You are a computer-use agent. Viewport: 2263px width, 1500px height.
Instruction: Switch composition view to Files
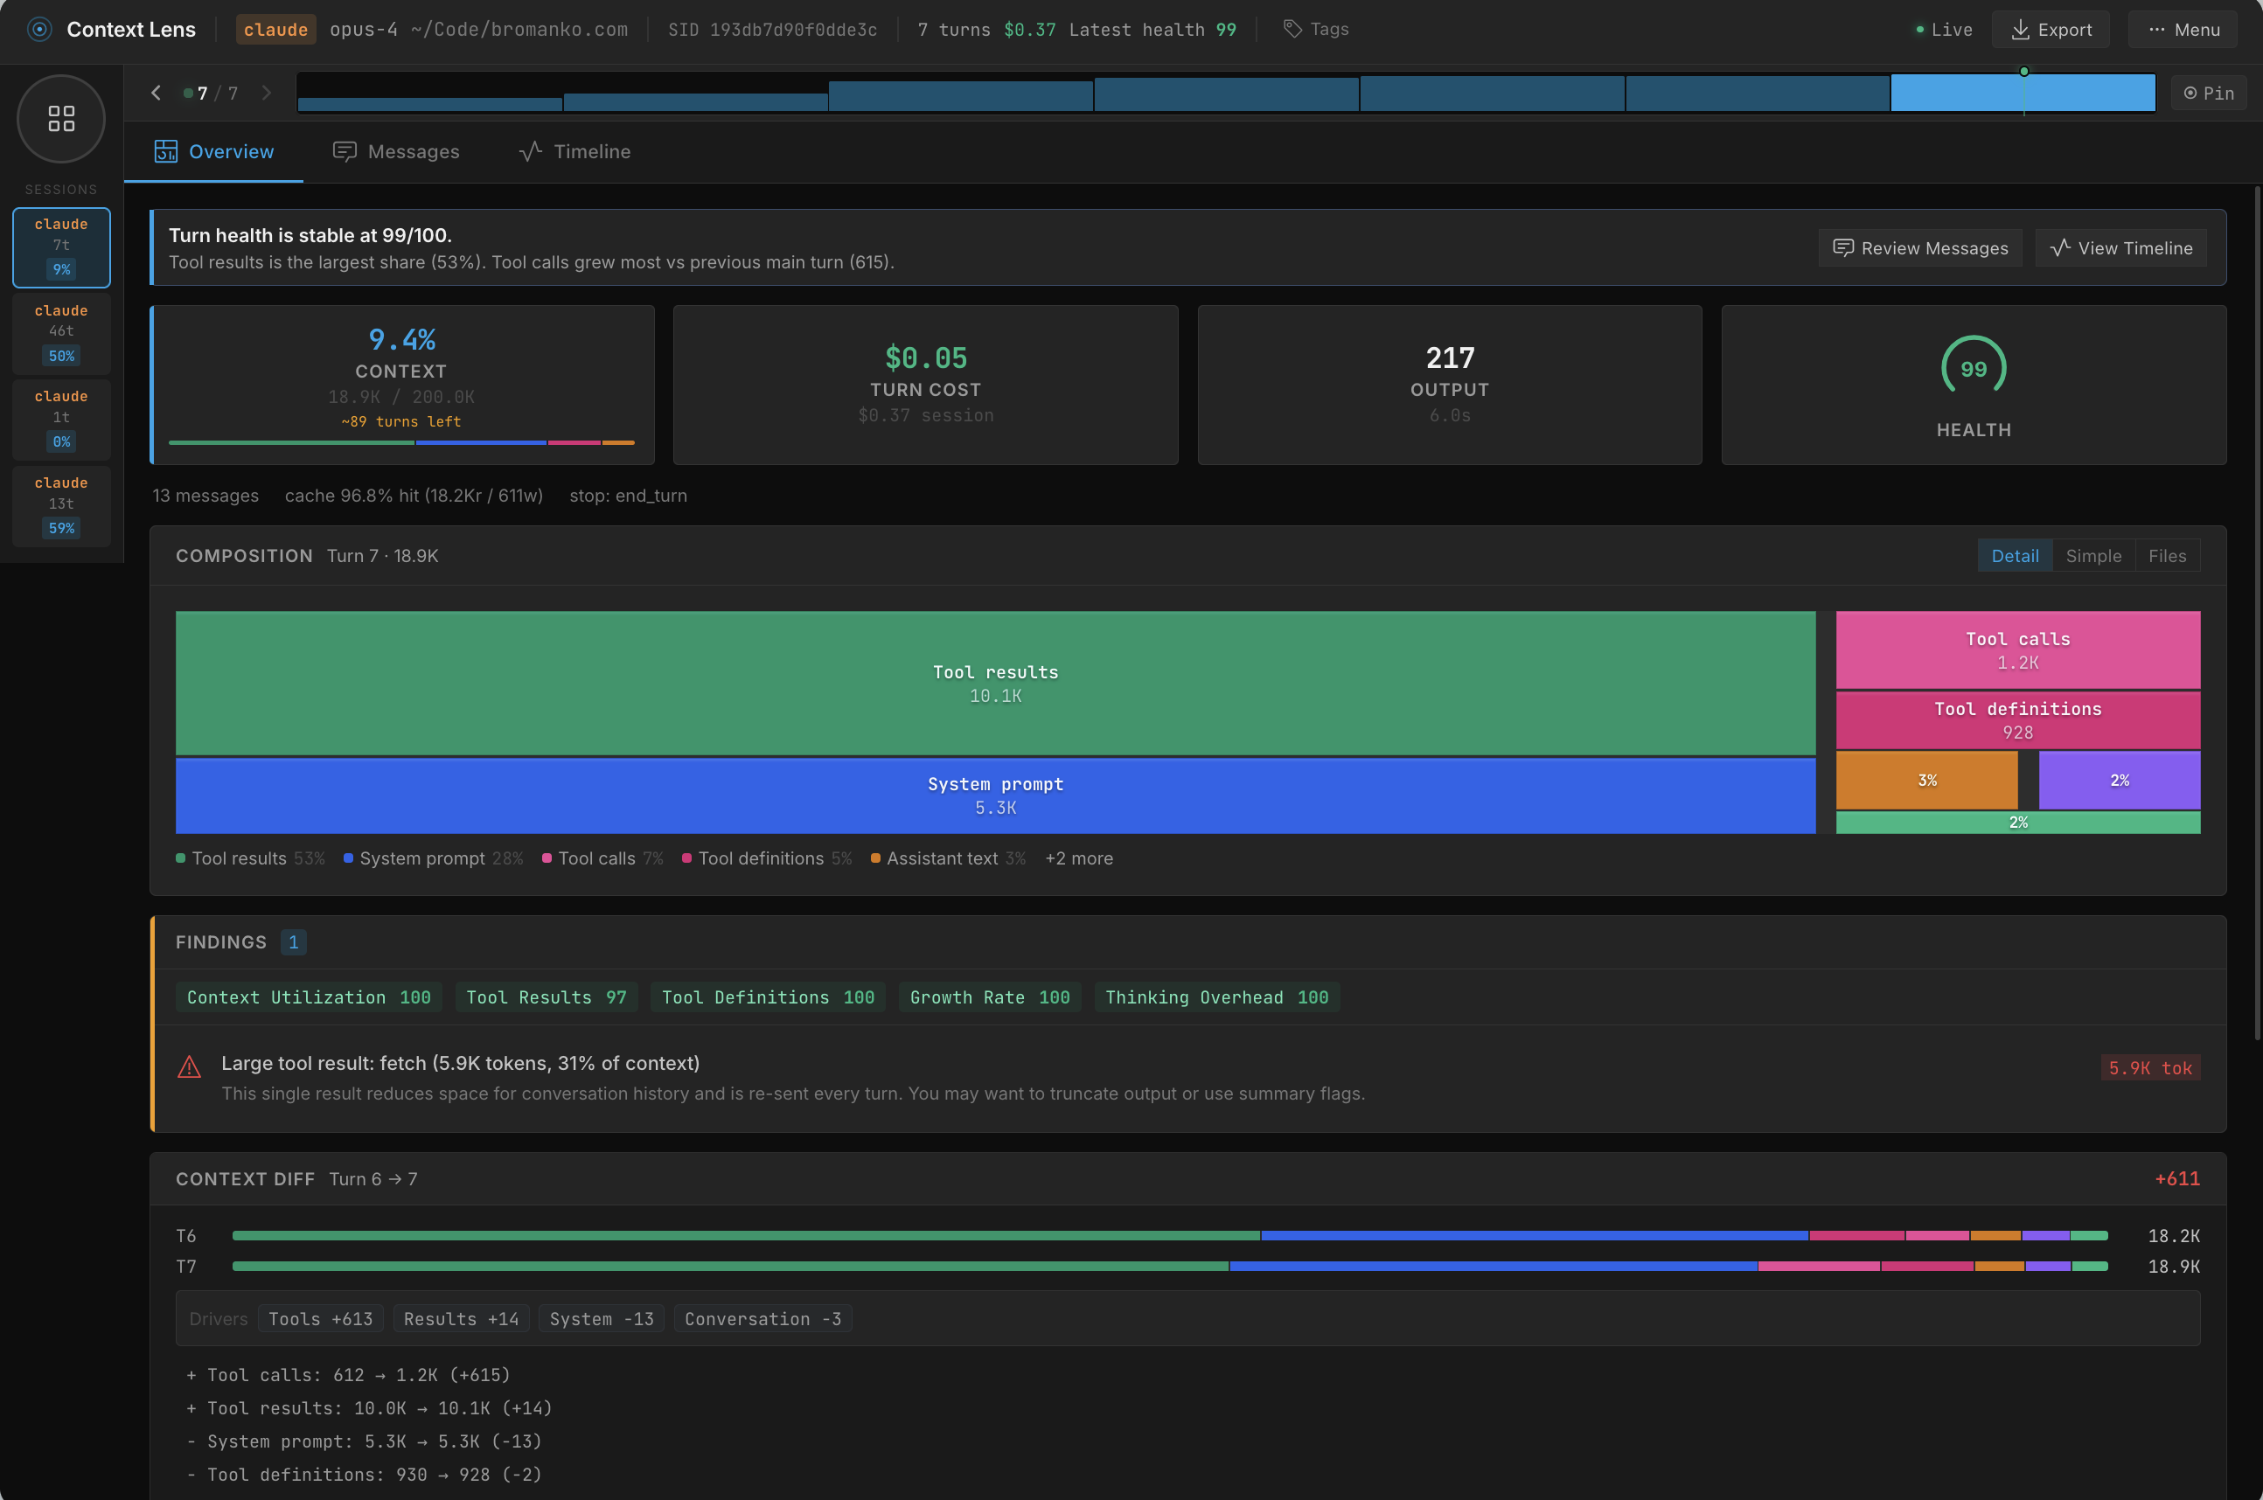pos(2168,555)
